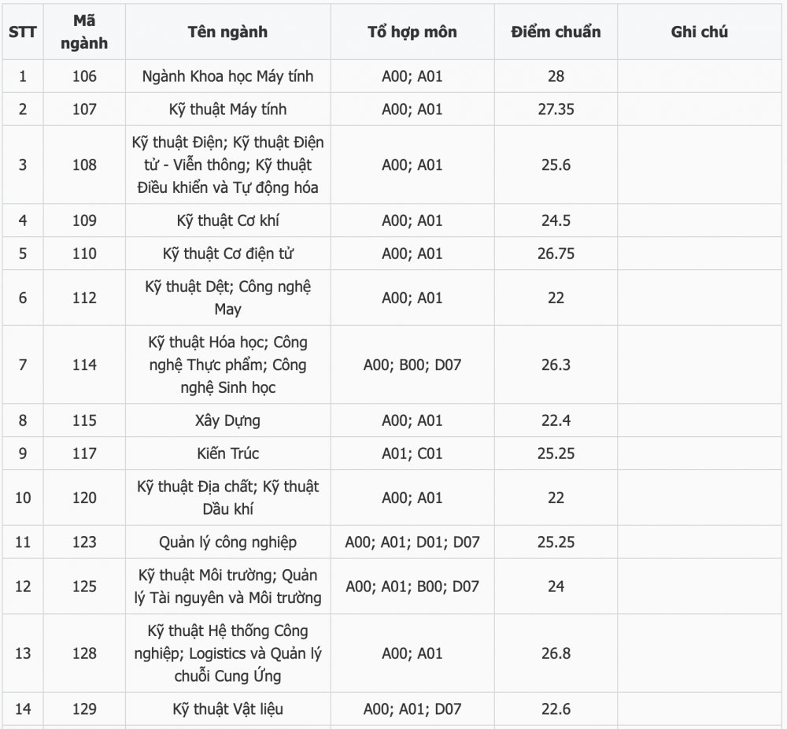Click the 'Ghi chú' column header
The width and height of the screenshot is (787, 729).
coord(699,31)
